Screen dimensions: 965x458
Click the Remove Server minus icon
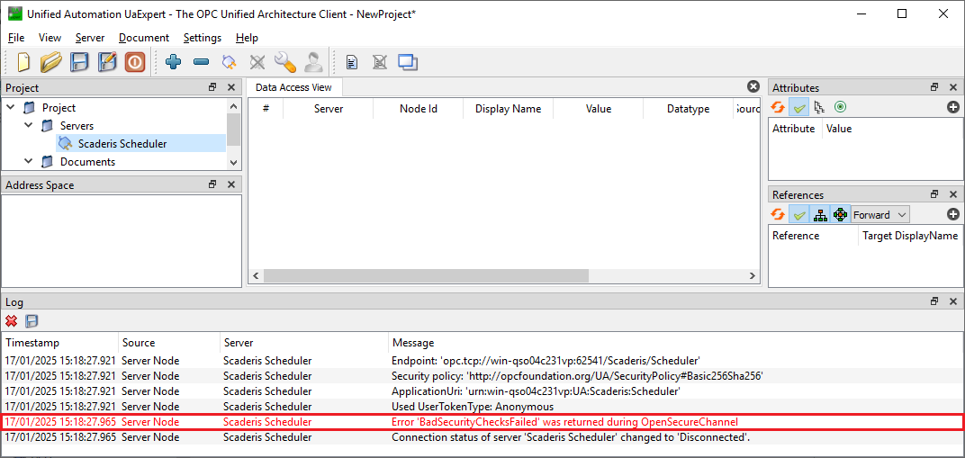click(201, 62)
